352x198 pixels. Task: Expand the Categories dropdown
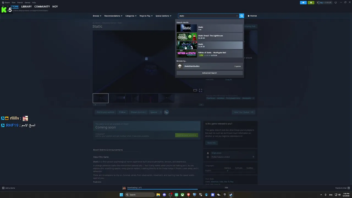coord(131,16)
